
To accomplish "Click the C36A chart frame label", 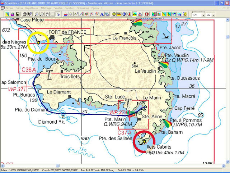I will click(x=29, y=70).
